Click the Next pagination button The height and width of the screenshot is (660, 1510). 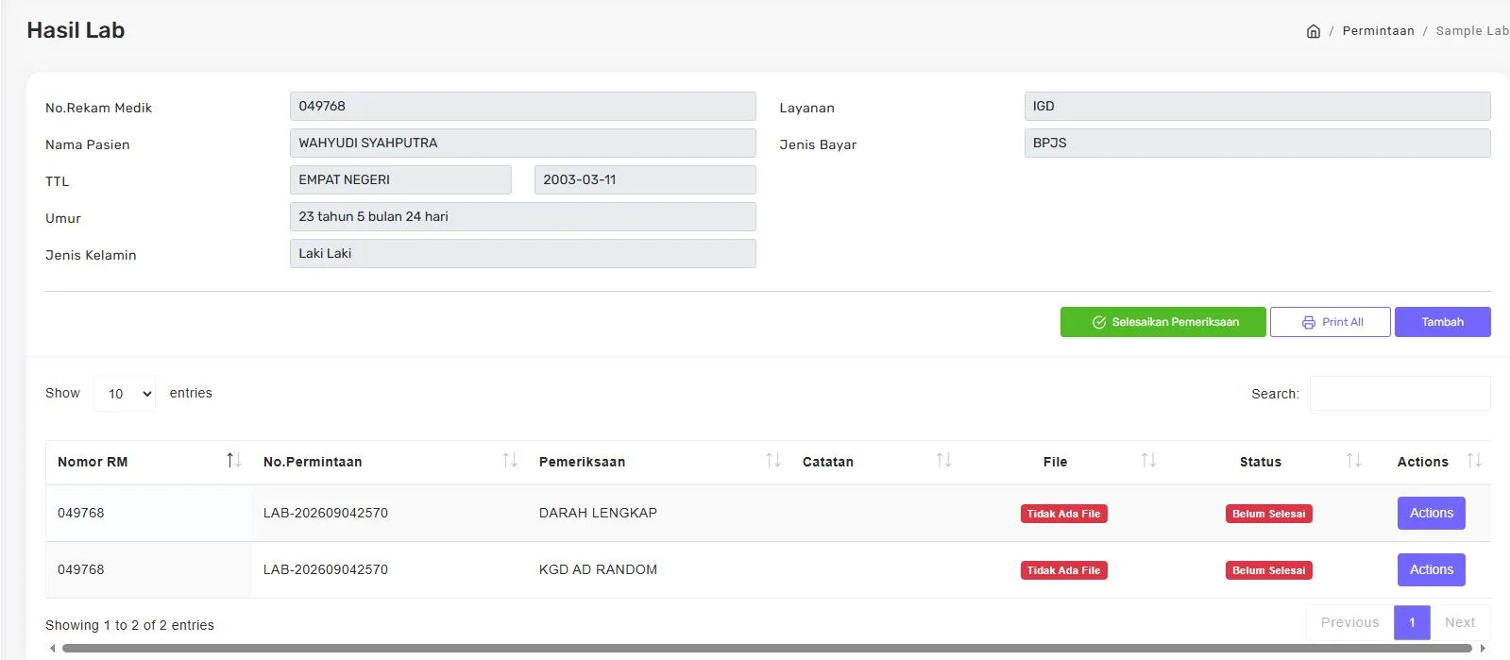1460,622
